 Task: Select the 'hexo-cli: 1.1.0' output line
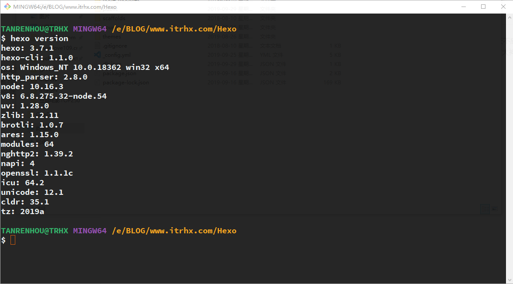pyautogui.click(x=37, y=58)
